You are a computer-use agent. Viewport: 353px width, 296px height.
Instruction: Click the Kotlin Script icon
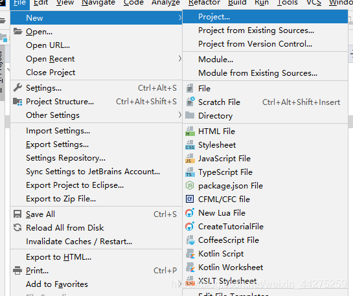[x=190, y=254]
